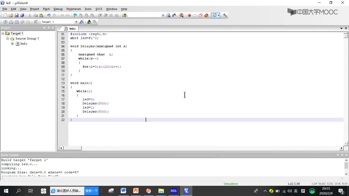Open the Peripherals menu
This screenshot has width=349, height=196.
pyautogui.click(x=74, y=9)
